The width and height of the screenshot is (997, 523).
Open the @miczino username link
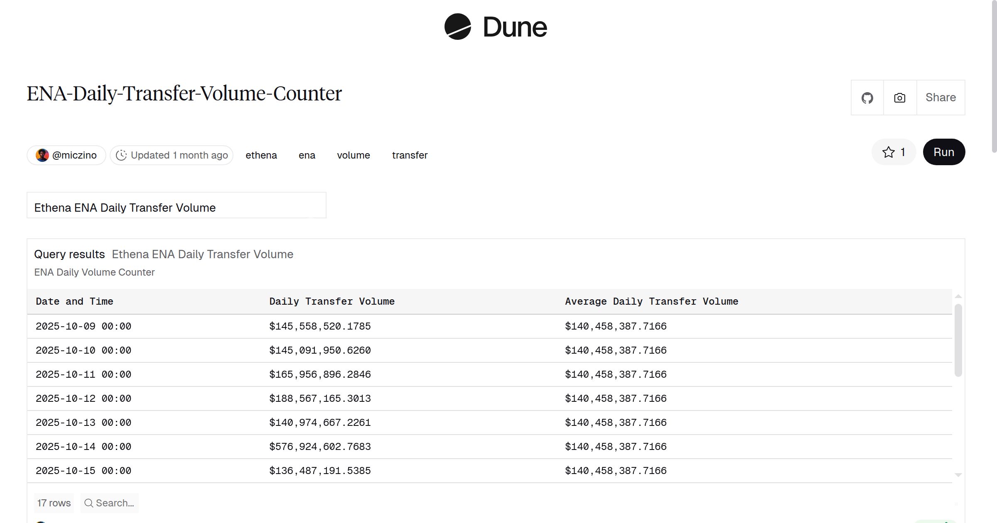(x=75, y=155)
